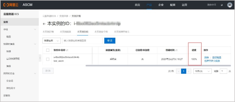Screen dimensions: 235x102
Task: Click the 创建自定义镜像 link
Action: (x=212, y=61)
